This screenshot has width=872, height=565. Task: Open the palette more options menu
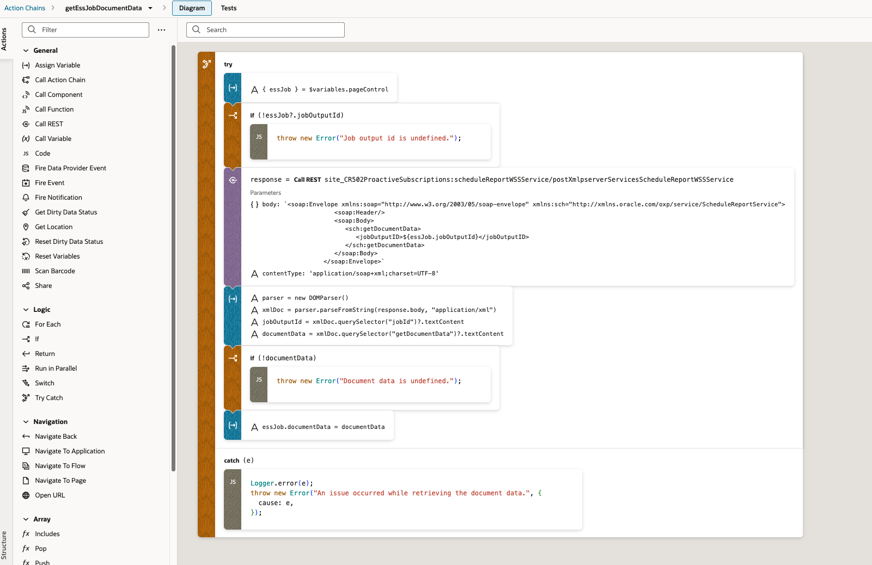(161, 30)
